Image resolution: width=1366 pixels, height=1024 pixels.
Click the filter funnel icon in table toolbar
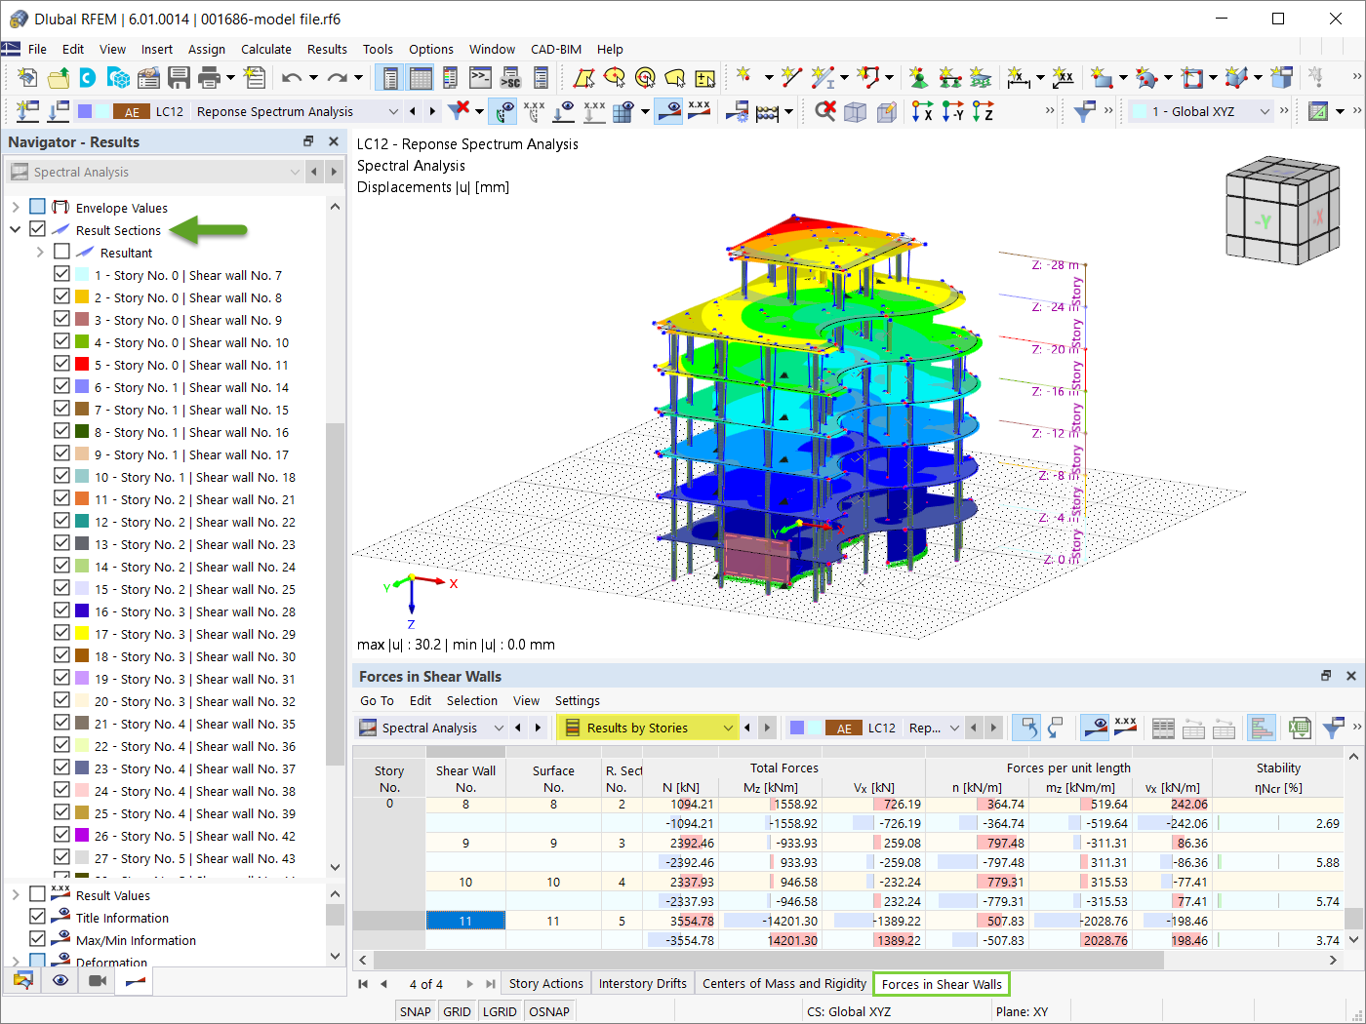[x=1332, y=728]
